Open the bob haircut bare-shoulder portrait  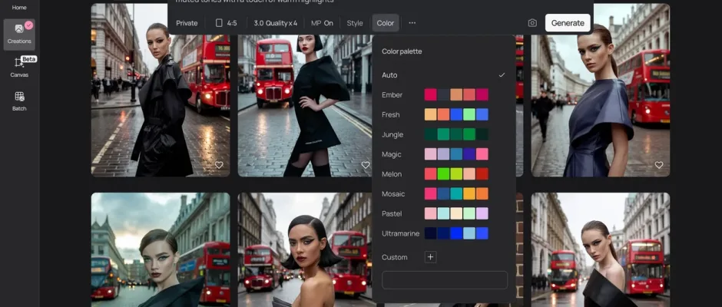click(305, 249)
